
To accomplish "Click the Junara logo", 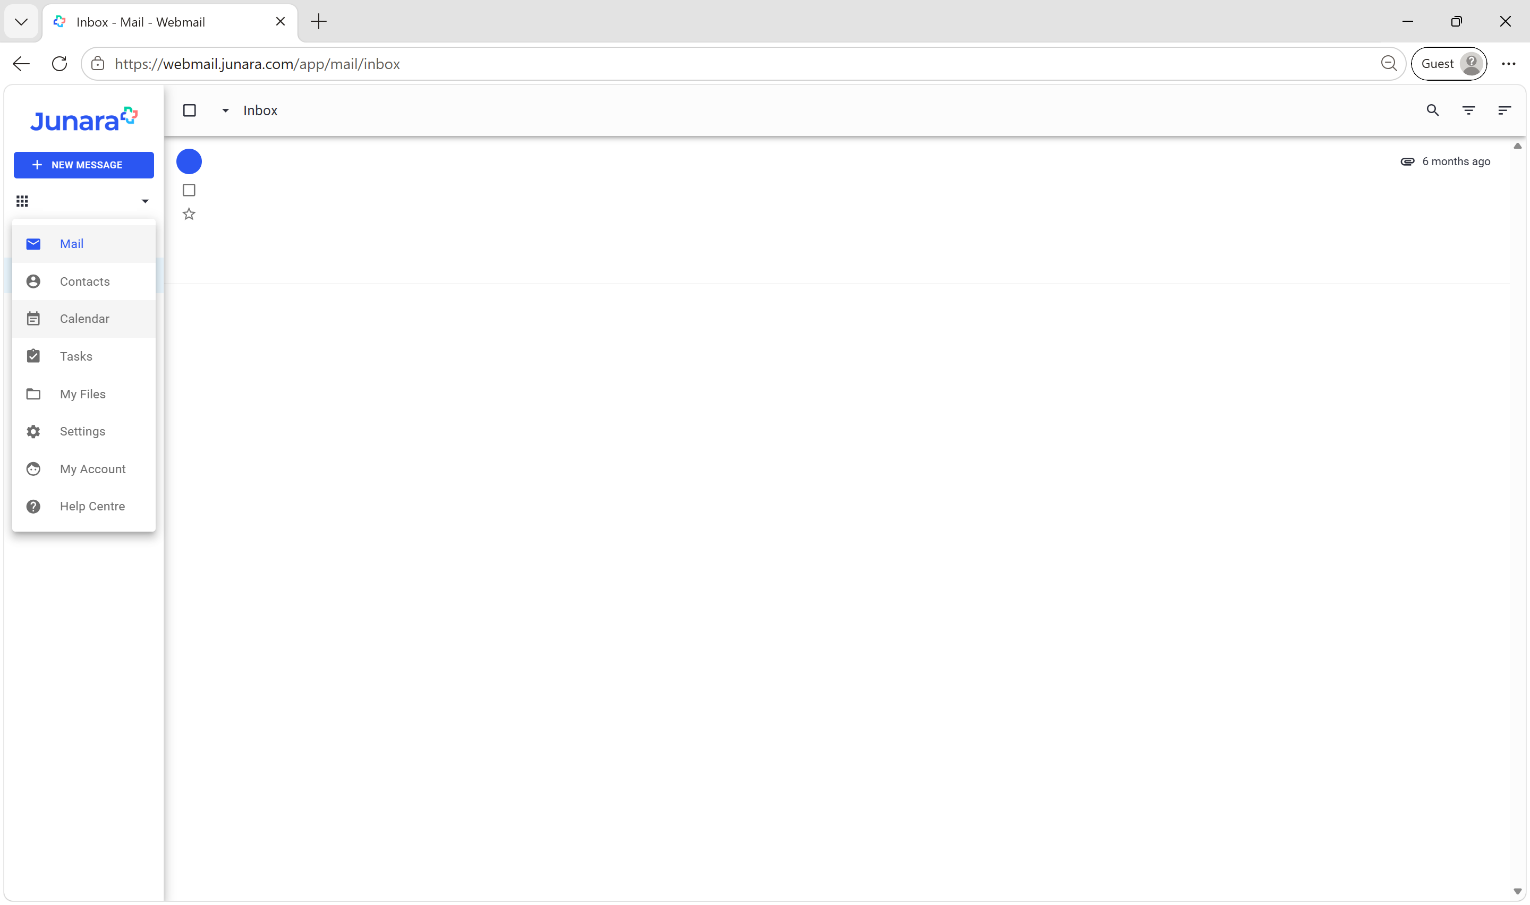I will pos(83,119).
